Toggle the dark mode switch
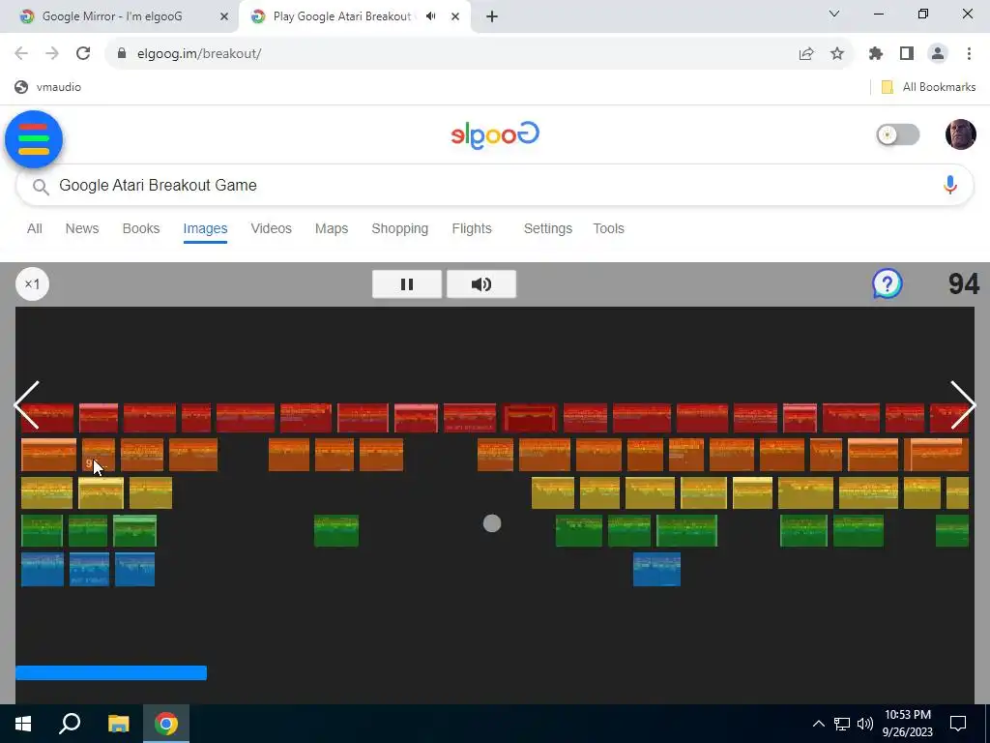The height and width of the screenshot is (743, 990). pyautogui.click(x=898, y=134)
